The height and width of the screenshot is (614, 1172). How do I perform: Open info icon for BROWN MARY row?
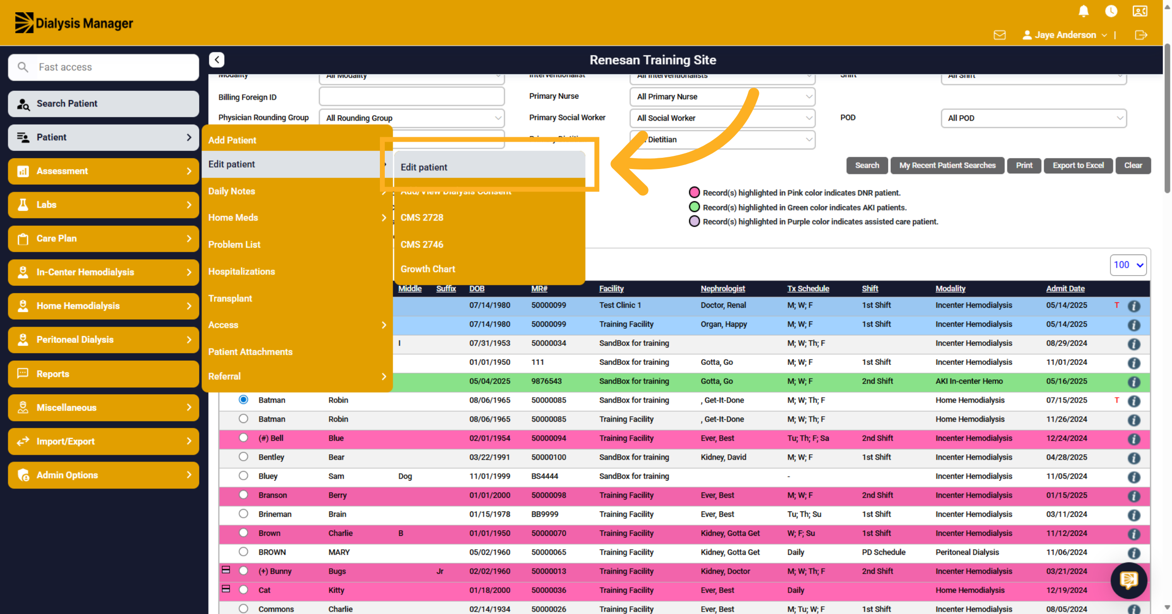1134,553
